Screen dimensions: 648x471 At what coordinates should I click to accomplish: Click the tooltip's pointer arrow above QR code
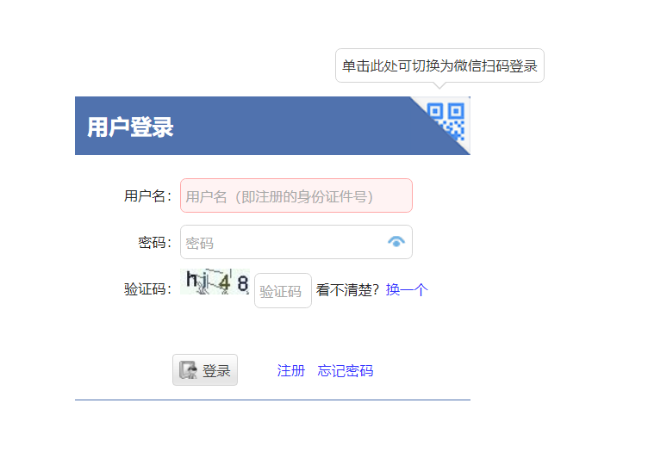[x=439, y=85]
